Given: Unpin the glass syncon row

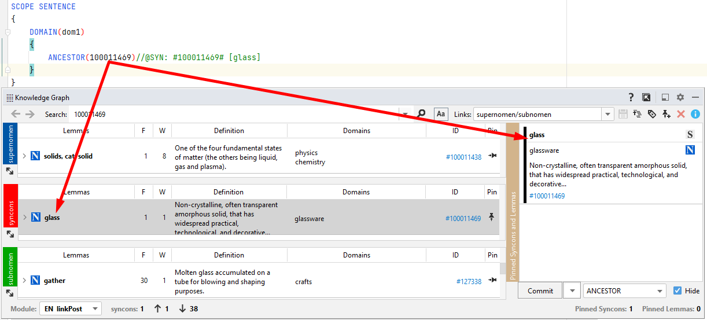Looking at the screenshot, I should tap(492, 218).
